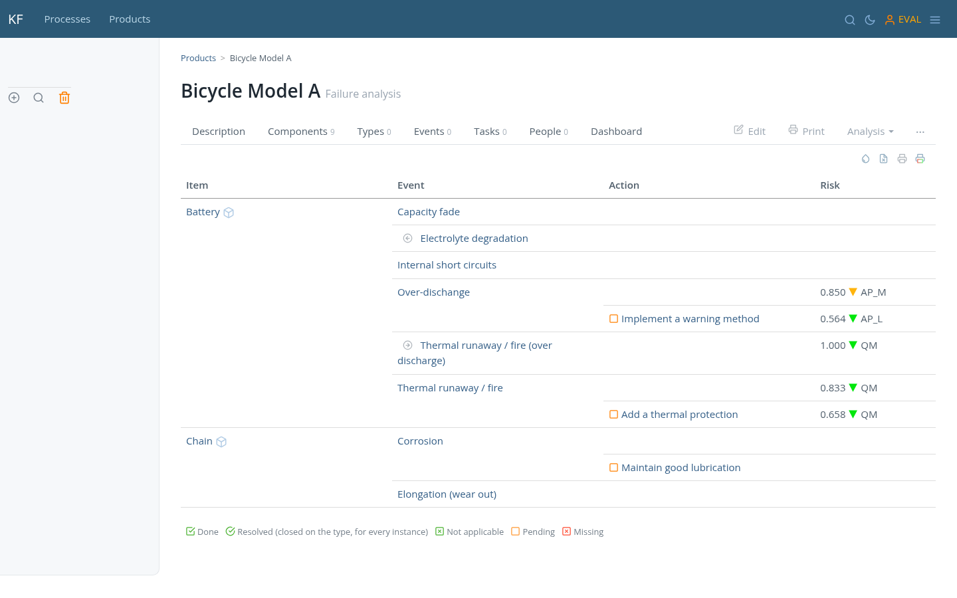Switch to the Dashboard tab
The height and width of the screenshot is (598, 957).
(x=616, y=132)
